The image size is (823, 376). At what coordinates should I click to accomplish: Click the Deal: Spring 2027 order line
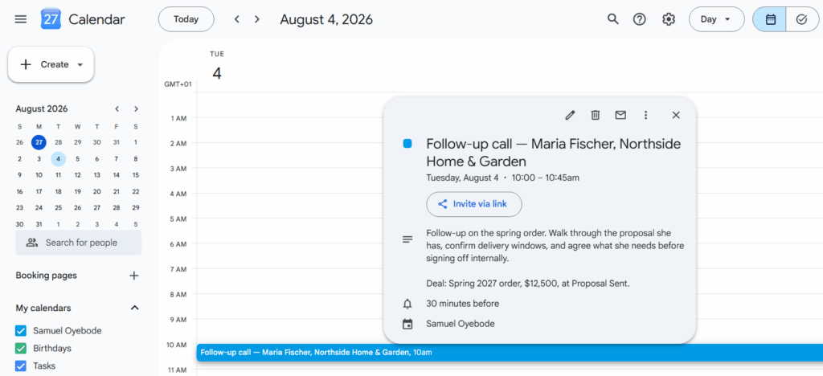(x=527, y=284)
